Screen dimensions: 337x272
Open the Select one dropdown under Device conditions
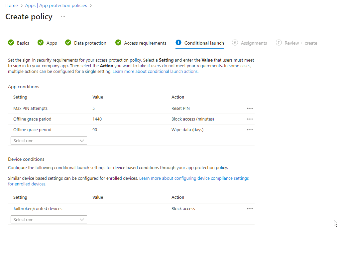pos(49,219)
